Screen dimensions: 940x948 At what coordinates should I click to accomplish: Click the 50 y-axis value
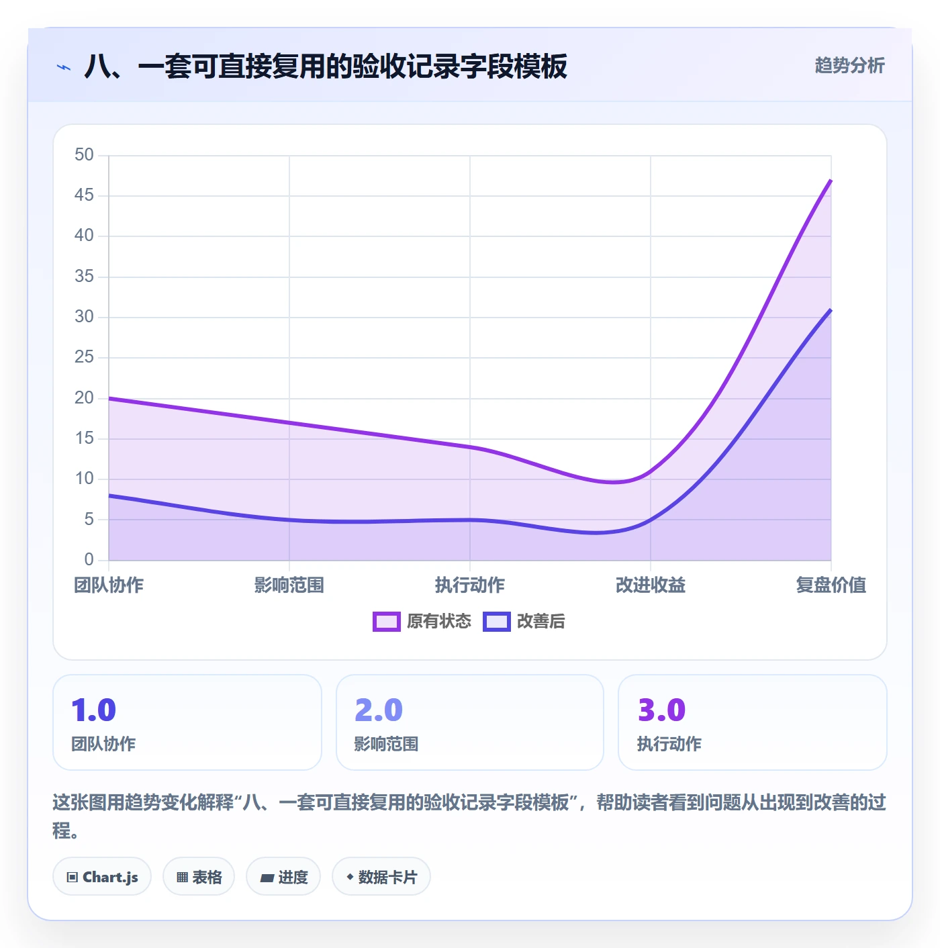pyautogui.click(x=84, y=154)
